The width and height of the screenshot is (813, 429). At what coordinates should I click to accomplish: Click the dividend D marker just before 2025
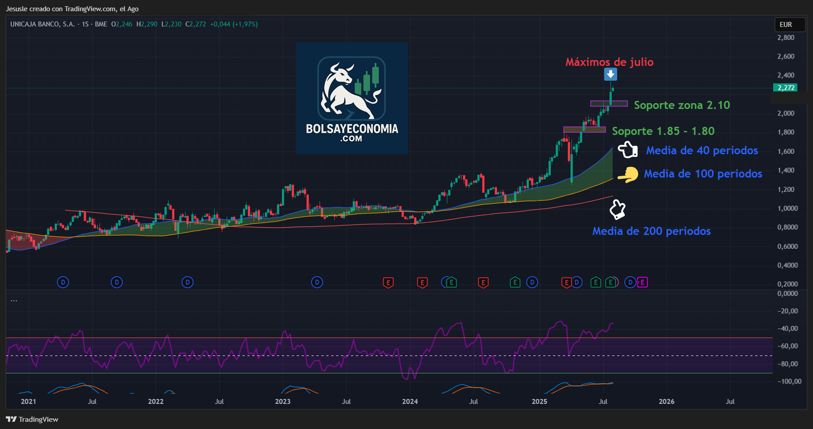[x=532, y=282]
